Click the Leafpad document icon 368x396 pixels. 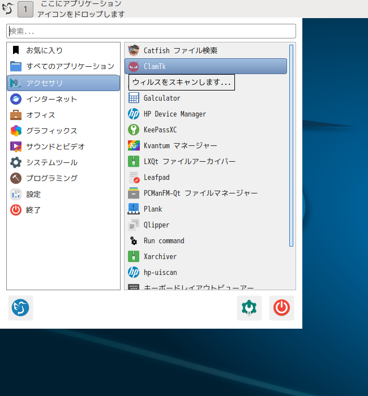(134, 177)
